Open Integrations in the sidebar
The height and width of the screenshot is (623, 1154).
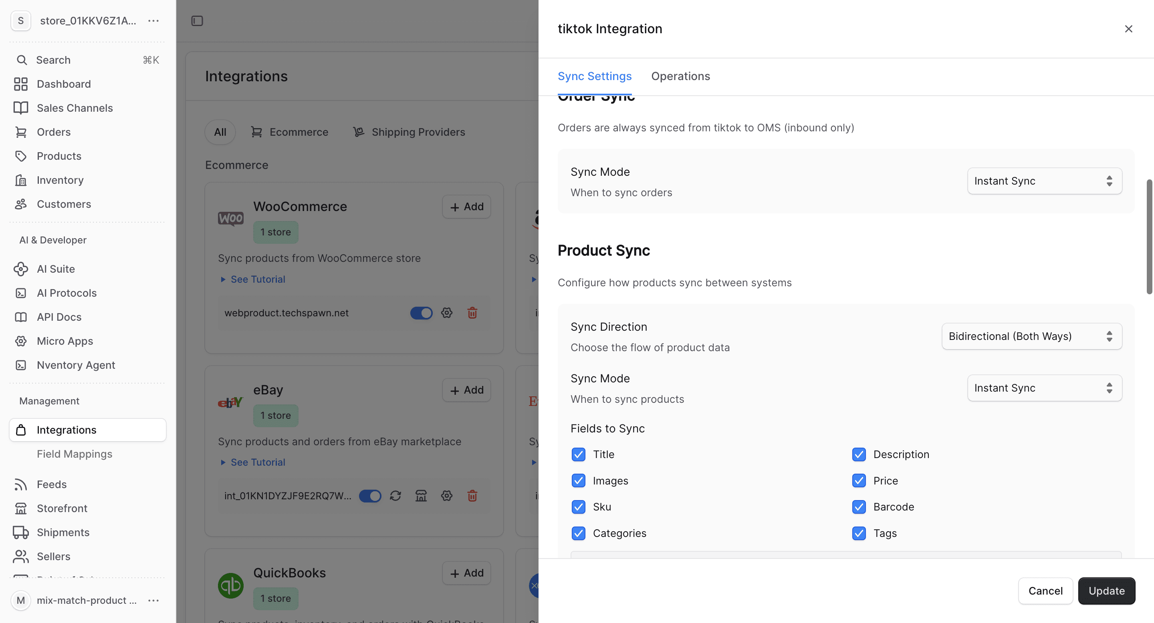88,430
